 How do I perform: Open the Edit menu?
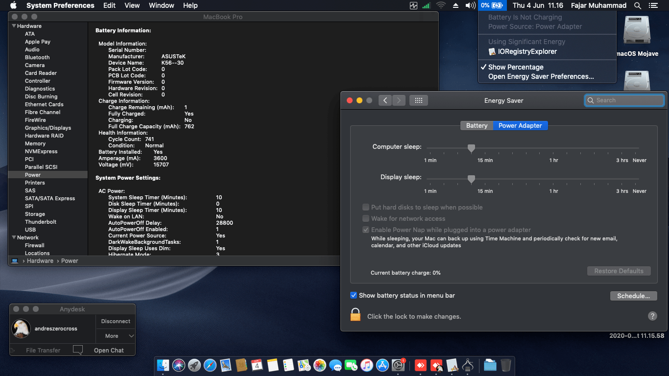(x=109, y=5)
